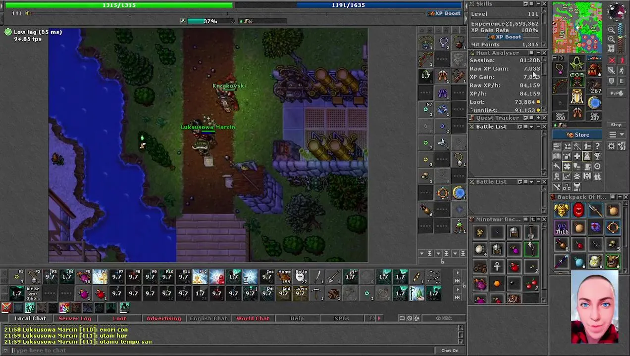This screenshot has height=356, width=630.
Task: Center the minimap on character
Action: [x=611, y=48]
